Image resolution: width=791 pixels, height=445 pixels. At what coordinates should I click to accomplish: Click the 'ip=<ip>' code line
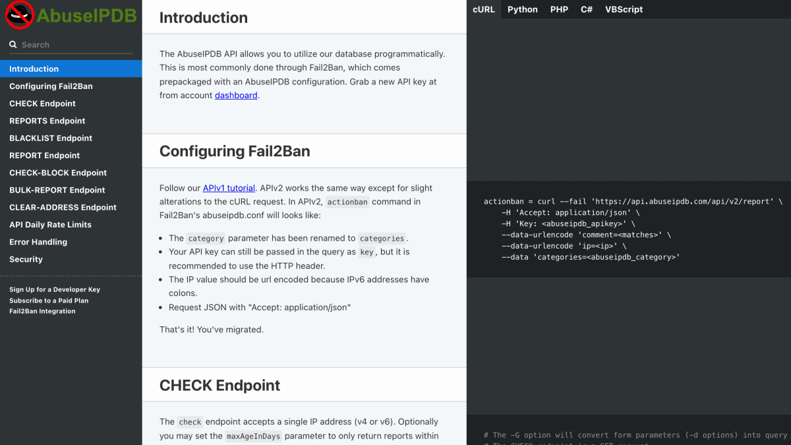click(x=564, y=246)
